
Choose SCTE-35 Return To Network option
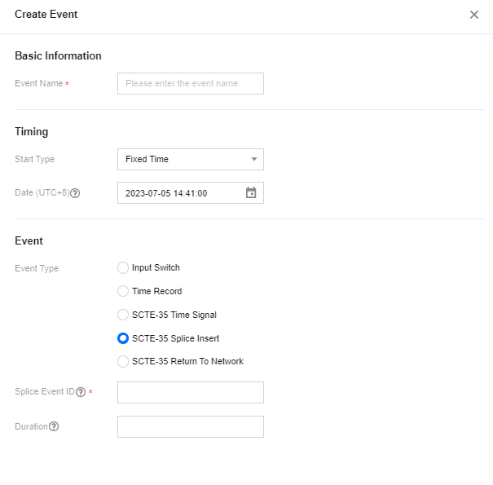click(123, 361)
